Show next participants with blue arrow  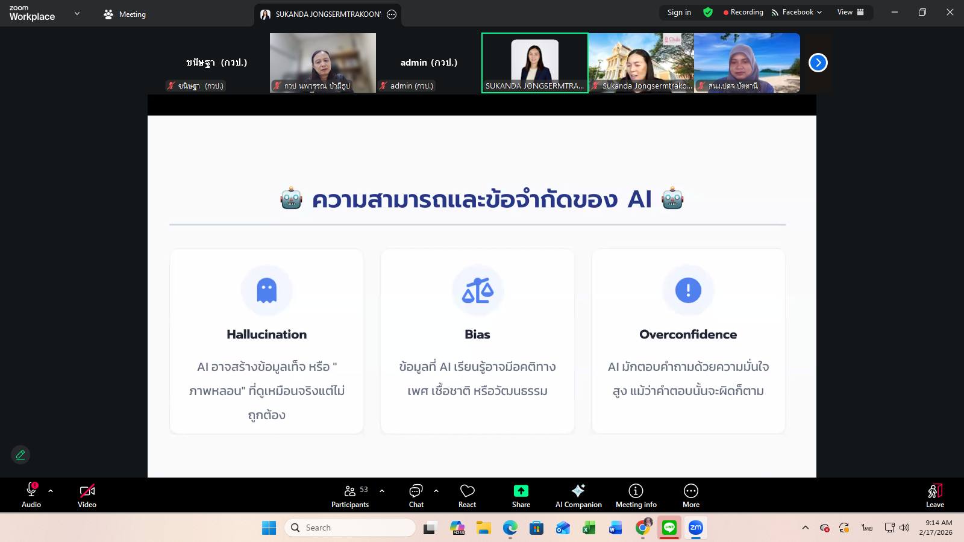point(818,63)
